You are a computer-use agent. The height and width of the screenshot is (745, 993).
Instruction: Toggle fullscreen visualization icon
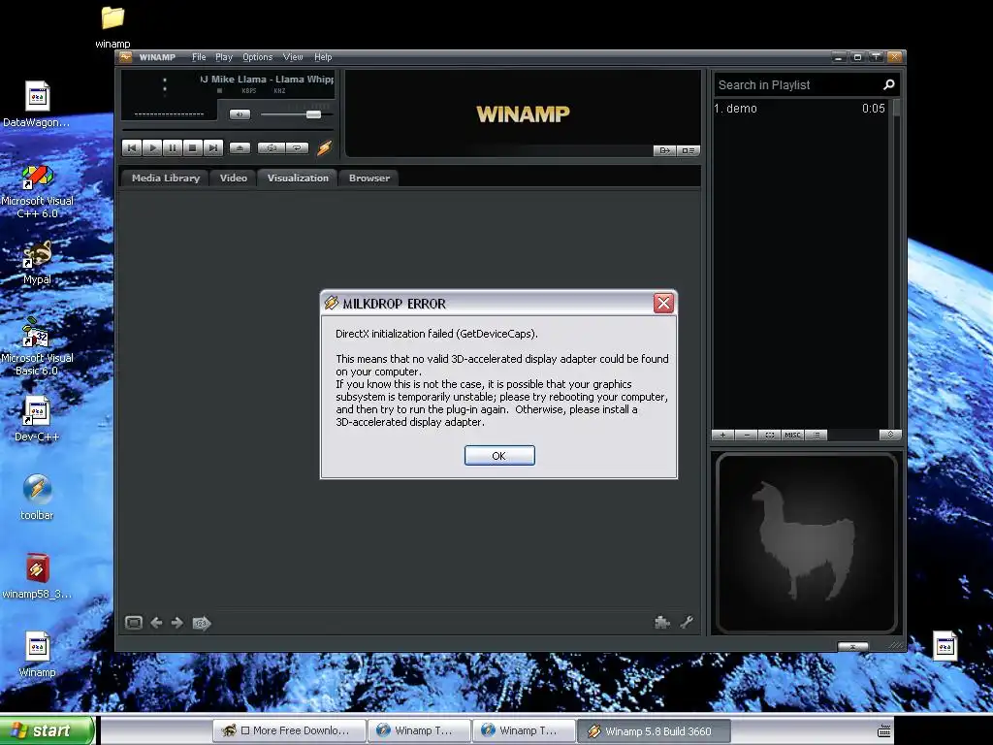[134, 623]
